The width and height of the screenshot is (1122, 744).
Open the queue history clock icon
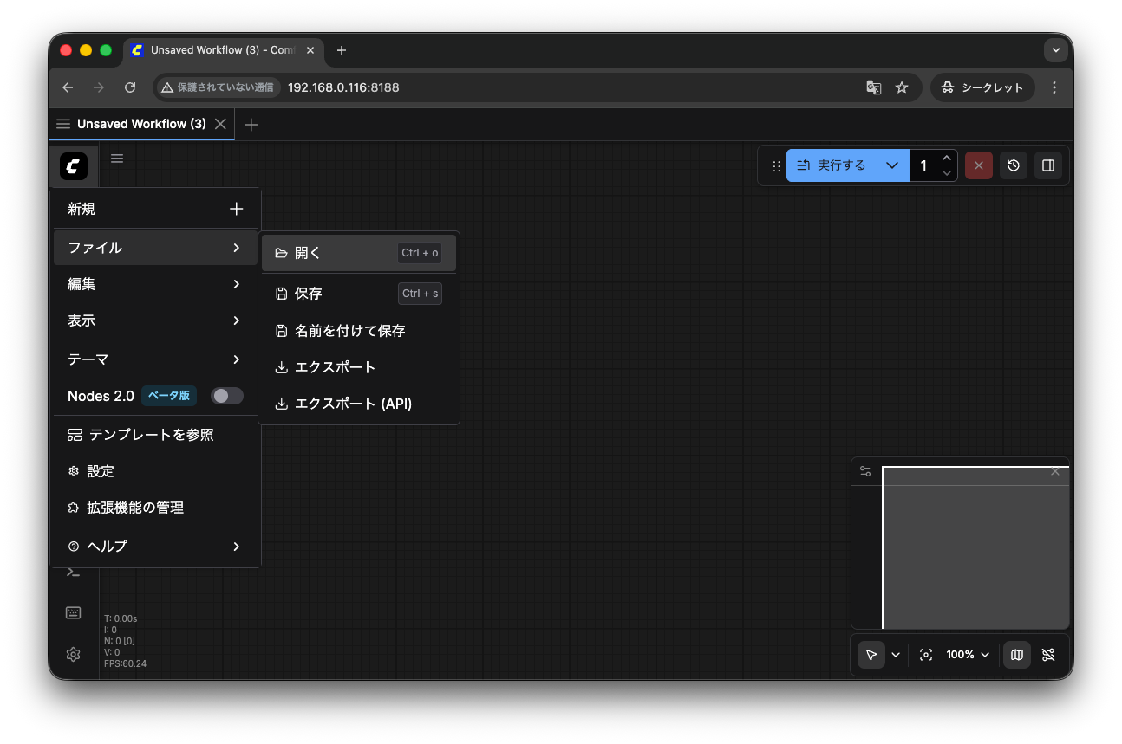(x=1014, y=165)
